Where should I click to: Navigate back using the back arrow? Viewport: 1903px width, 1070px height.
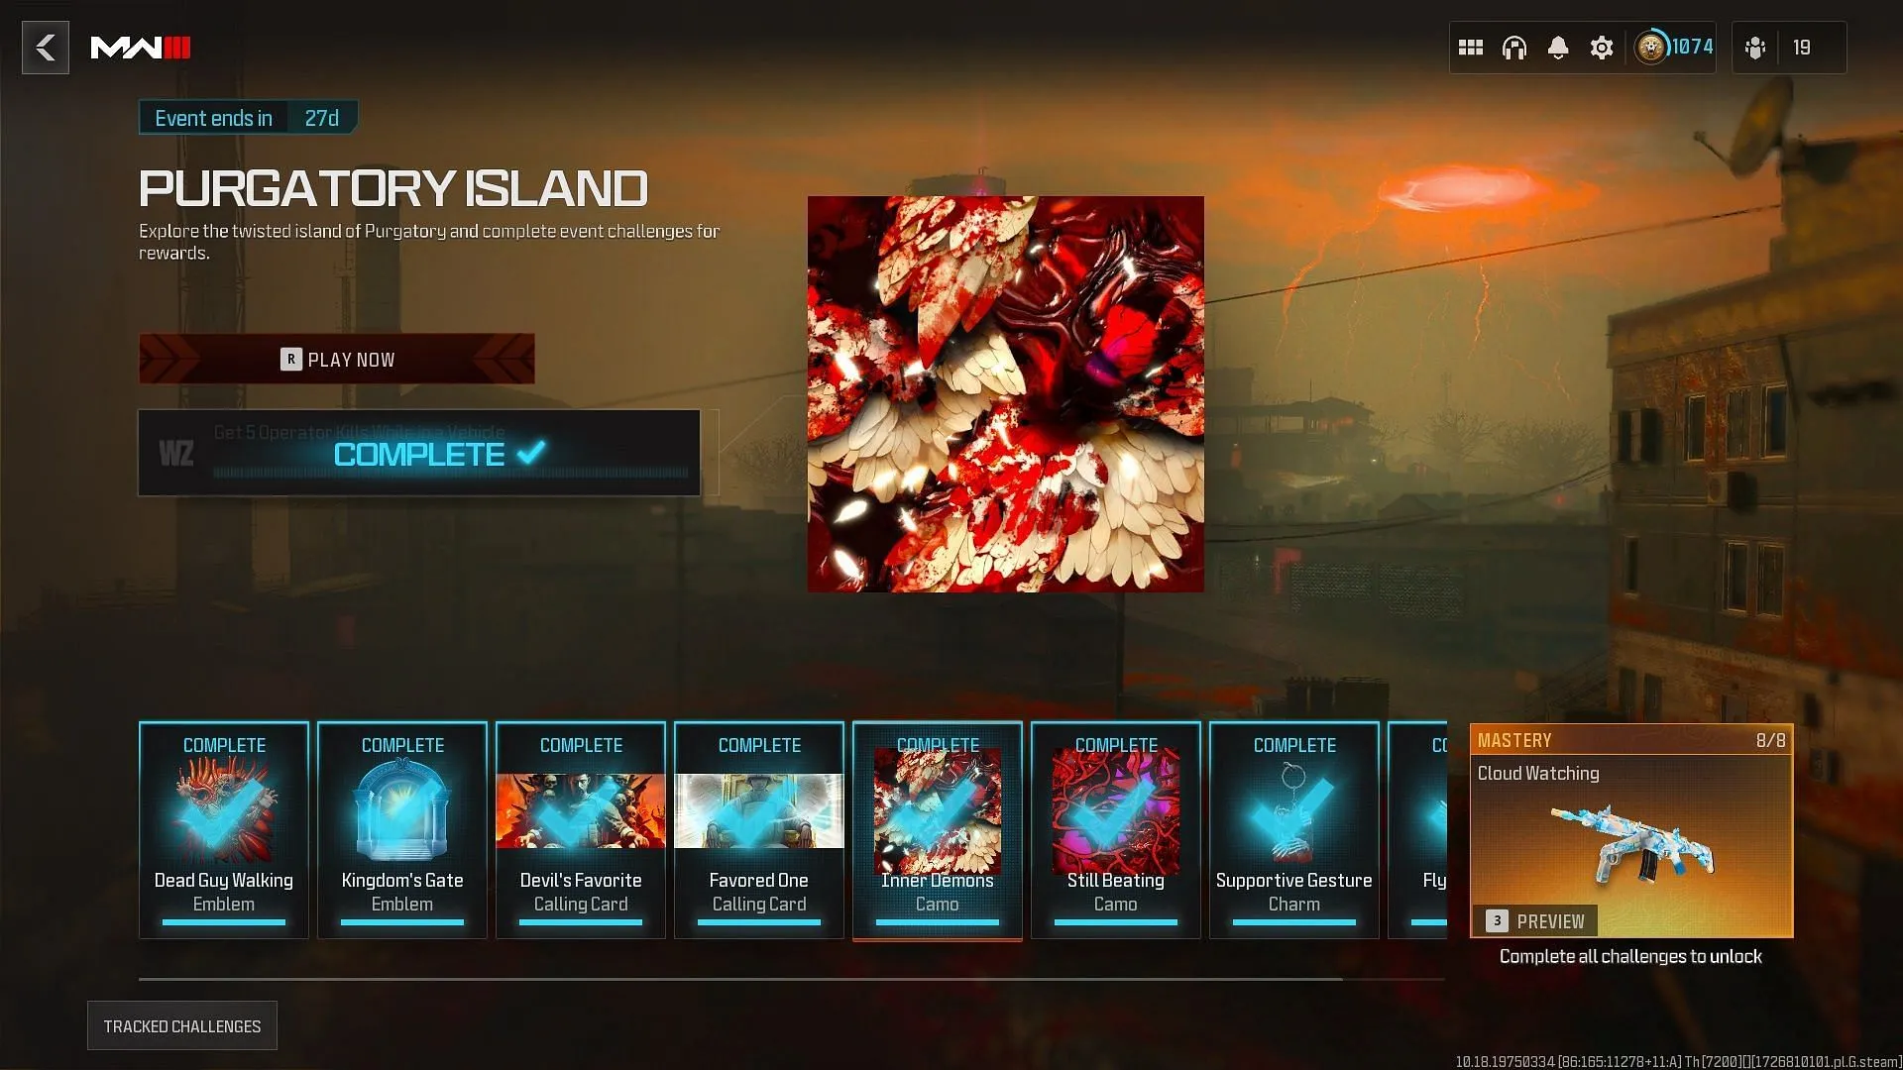tap(46, 47)
